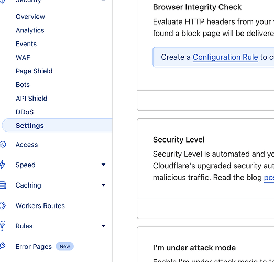Open Page Shield
274x262 pixels.
click(34, 71)
